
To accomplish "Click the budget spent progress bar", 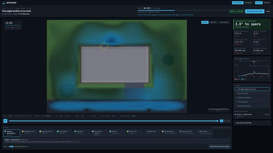I will [x=183, y=10].
